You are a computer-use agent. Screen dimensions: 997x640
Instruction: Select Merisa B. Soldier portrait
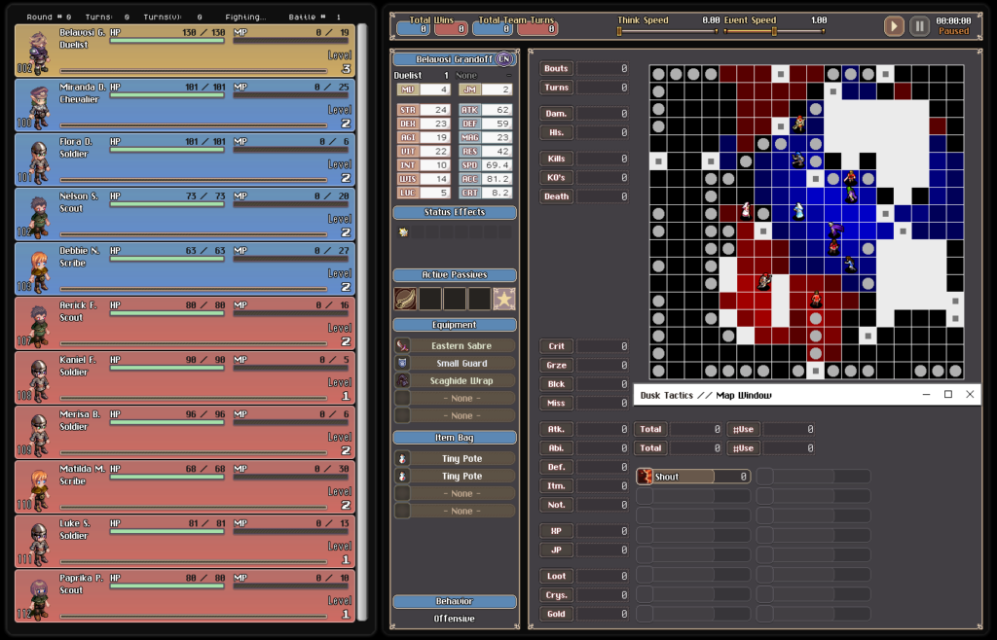(x=39, y=434)
